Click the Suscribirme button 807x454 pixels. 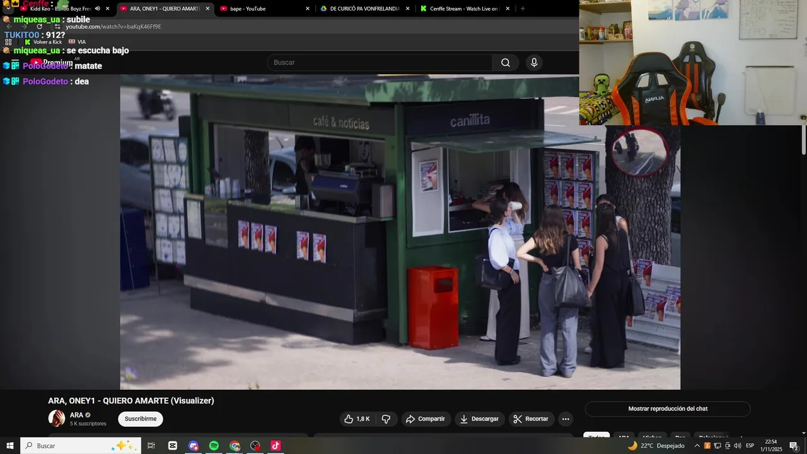[x=141, y=419]
